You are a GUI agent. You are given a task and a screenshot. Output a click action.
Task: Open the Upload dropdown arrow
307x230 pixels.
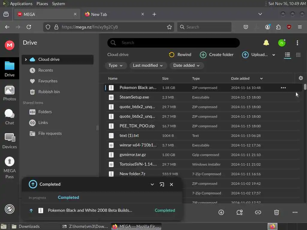pyautogui.click(x=273, y=55)
